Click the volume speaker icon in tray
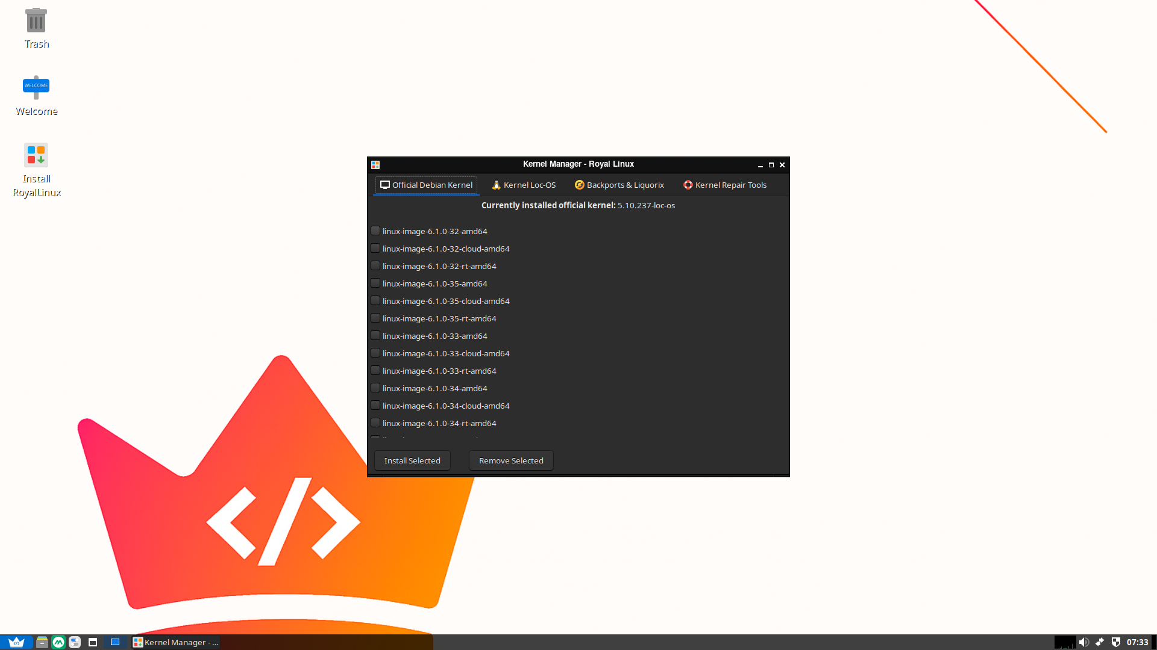This screenshot has width=1157, height=650. (x=1083, y=642)
